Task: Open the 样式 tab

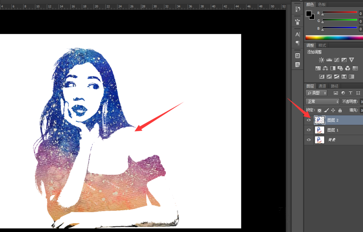Action: pyautogui.click(x=322, y=46)
